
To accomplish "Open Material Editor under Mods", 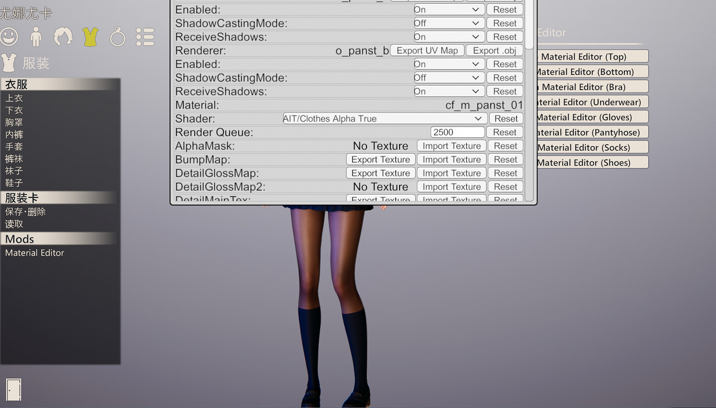I will [x=35, y=253].
